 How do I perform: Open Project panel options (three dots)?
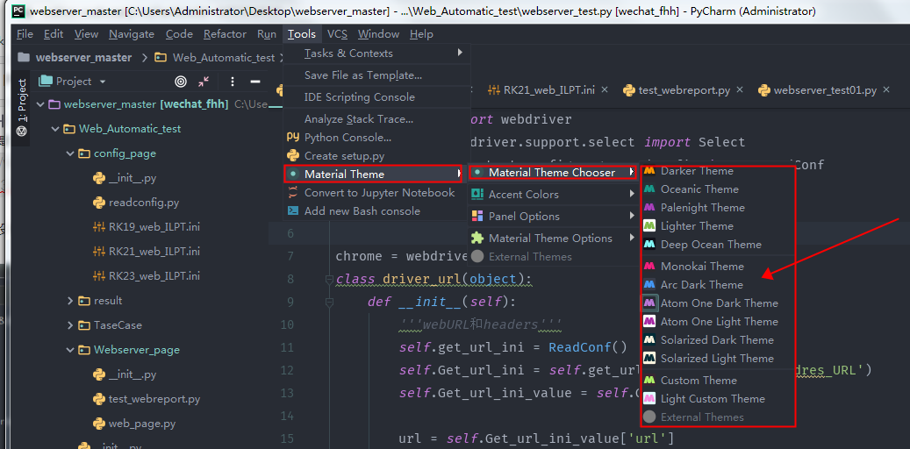point(233,82)
